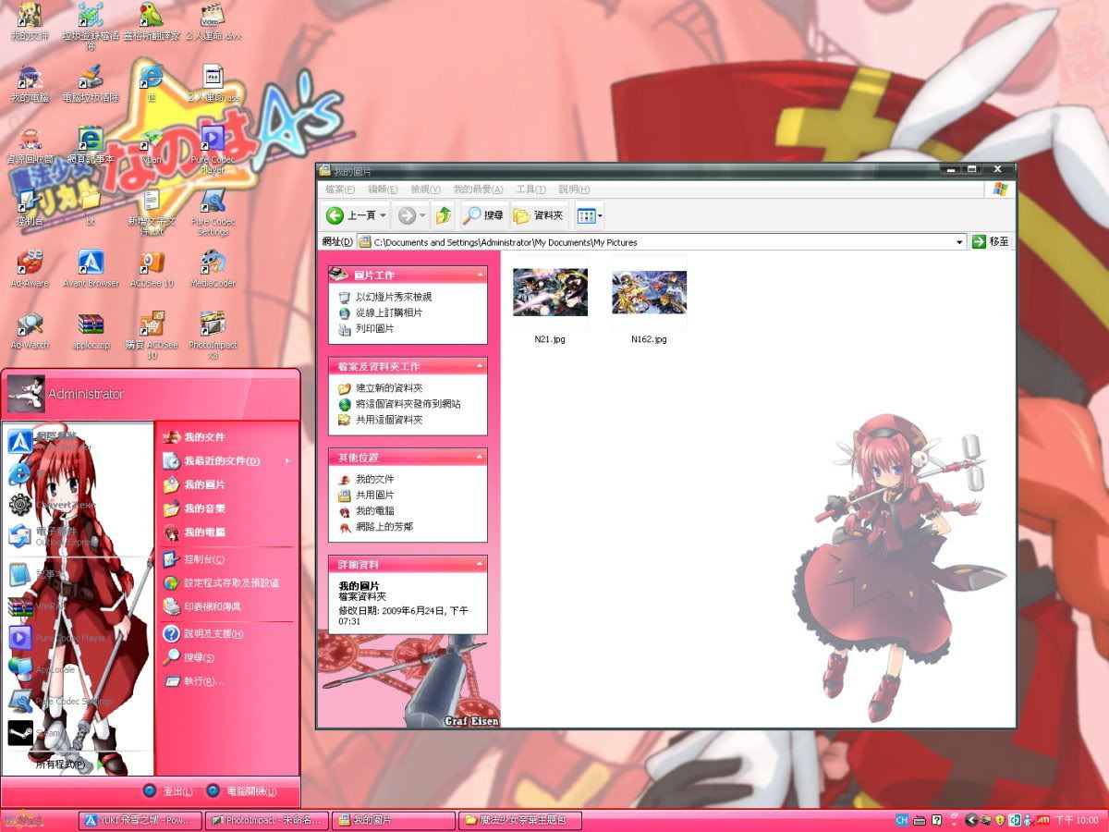The image size is (1109, 832).
Task: Click 建立新的資料夾 task link
Action: pos(389,388)
